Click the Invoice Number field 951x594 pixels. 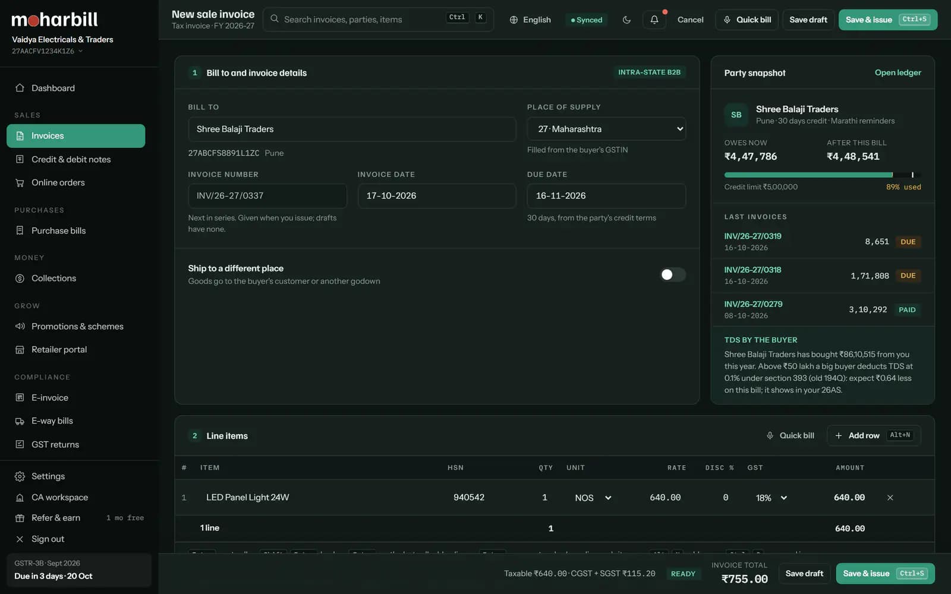267,196
